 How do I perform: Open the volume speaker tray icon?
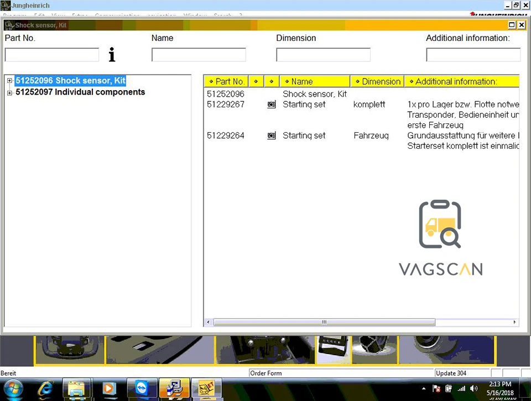pyautogui.click(x=474, y=388)
